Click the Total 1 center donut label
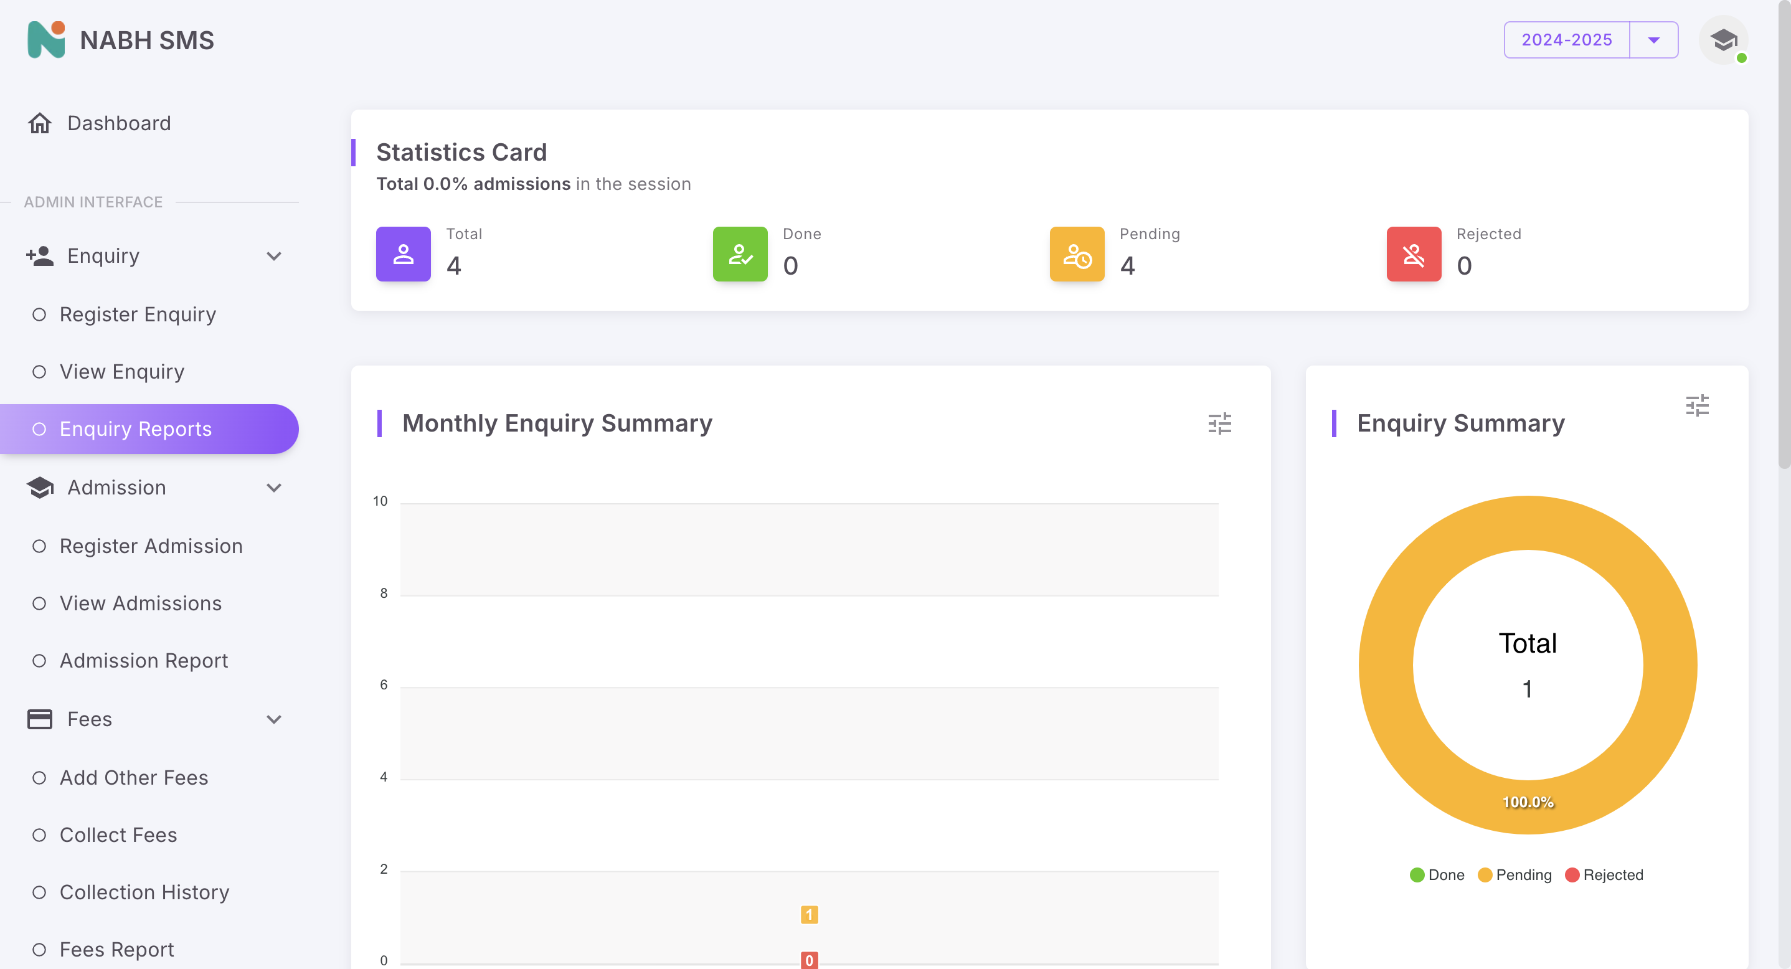The height and width of the screenshot is (969, 1791). (1528, 665)
